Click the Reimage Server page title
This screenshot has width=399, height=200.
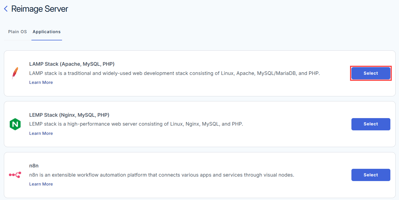(40, 9)
